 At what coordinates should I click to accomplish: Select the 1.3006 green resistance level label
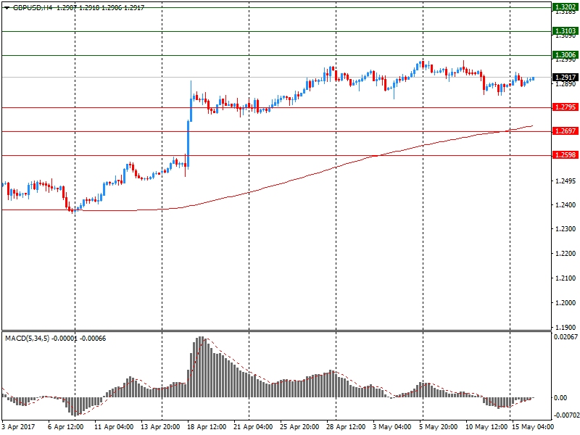[x=565, y=55]
